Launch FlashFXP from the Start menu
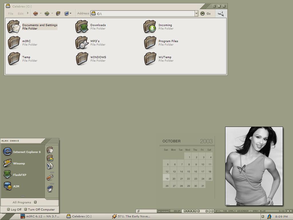The width and height of the screenshot is (293, 220). [19, 175]
